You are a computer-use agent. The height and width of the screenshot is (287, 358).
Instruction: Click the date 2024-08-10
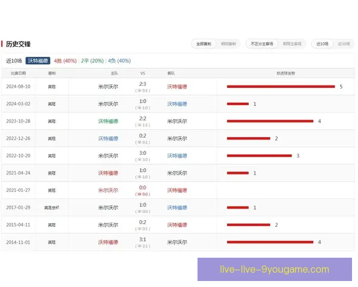point(18,87)
